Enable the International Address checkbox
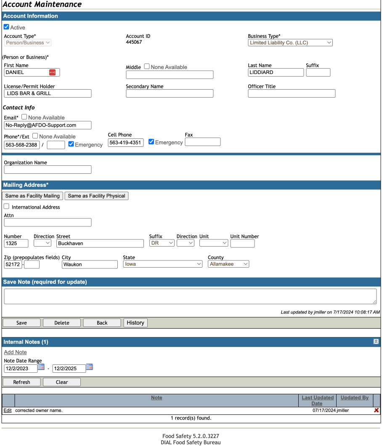 (x=6, y=206)
